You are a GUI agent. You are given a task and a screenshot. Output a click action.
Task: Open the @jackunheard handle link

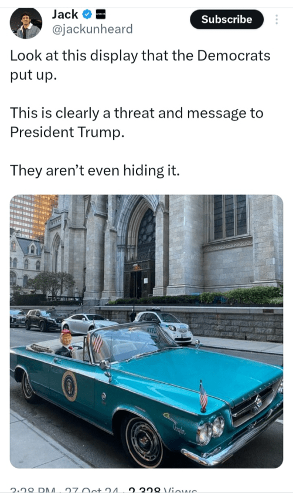click(93, 29)
